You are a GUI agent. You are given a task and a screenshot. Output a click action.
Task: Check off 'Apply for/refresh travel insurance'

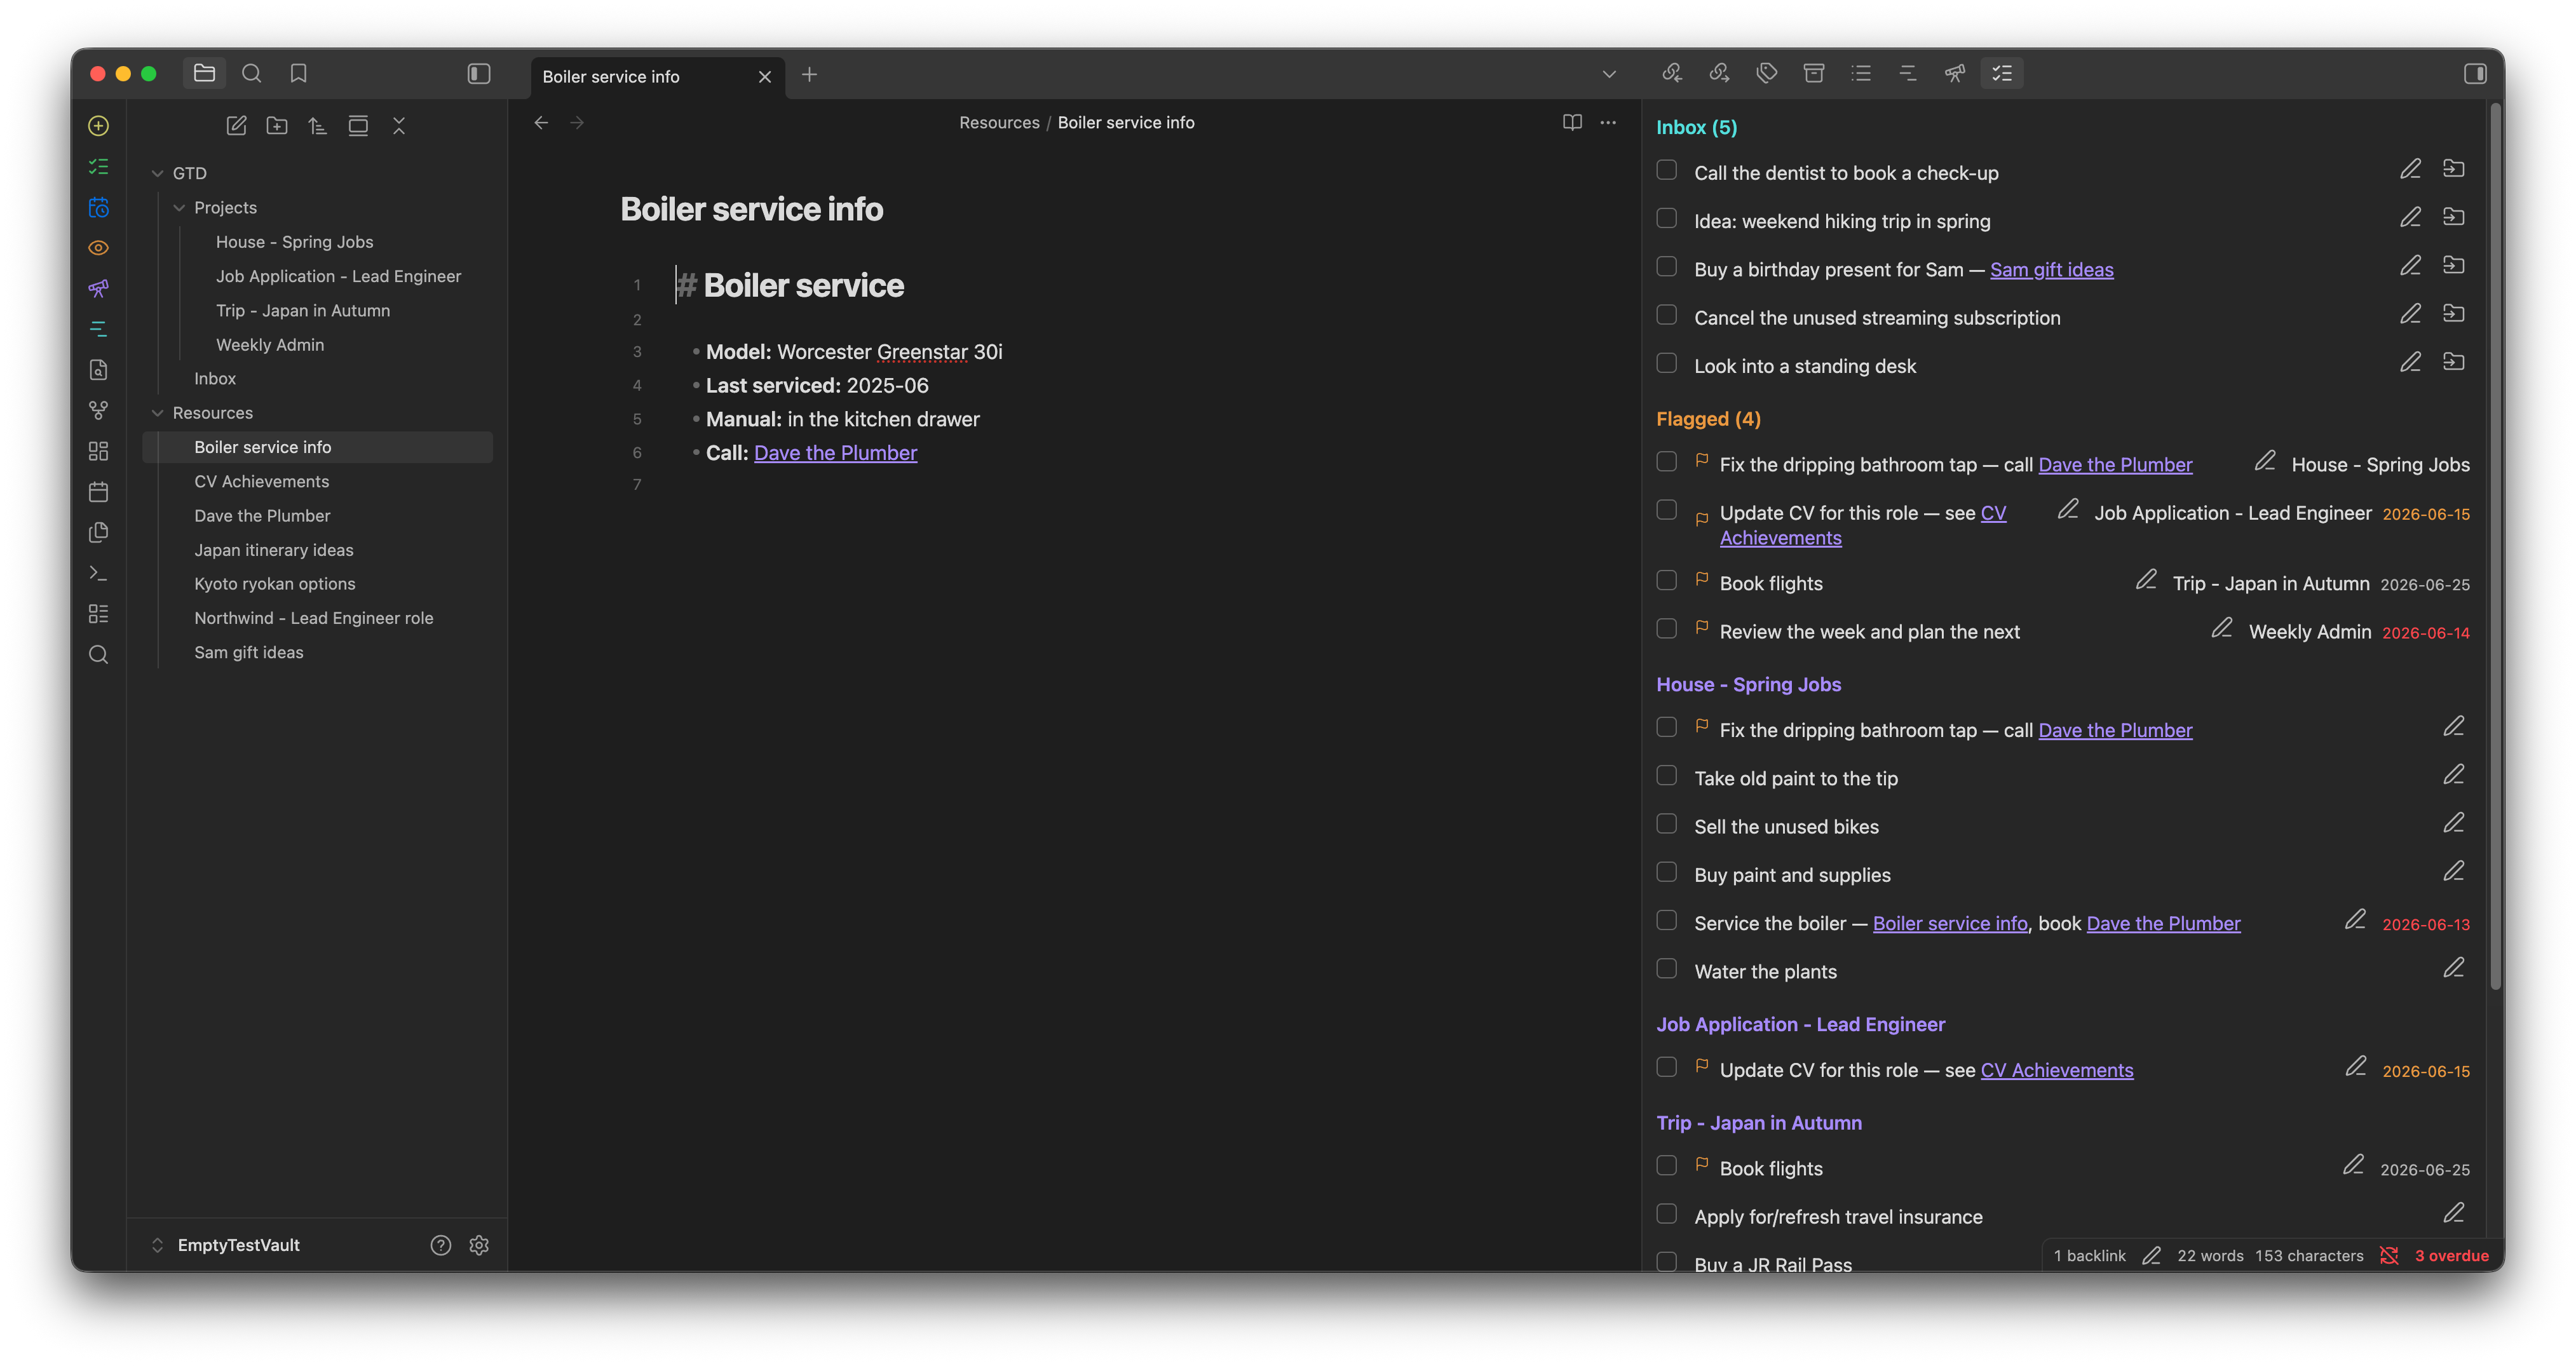tap(1666, 1214)
